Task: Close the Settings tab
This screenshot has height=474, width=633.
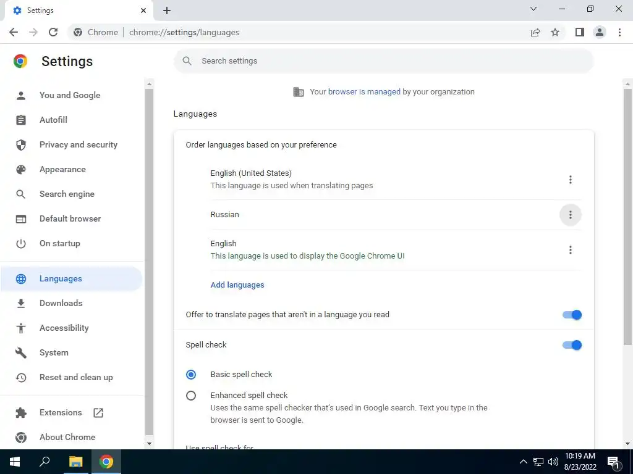Action: (143, 10)
